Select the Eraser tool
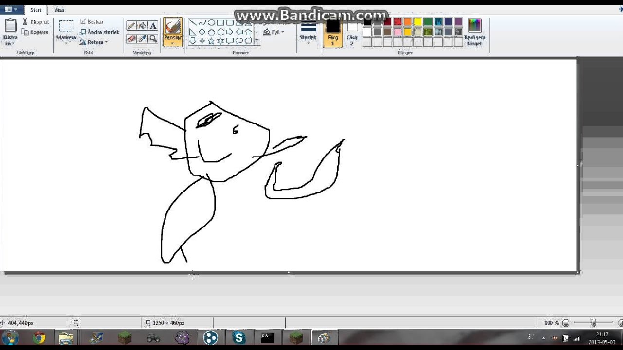 point(131,38)
